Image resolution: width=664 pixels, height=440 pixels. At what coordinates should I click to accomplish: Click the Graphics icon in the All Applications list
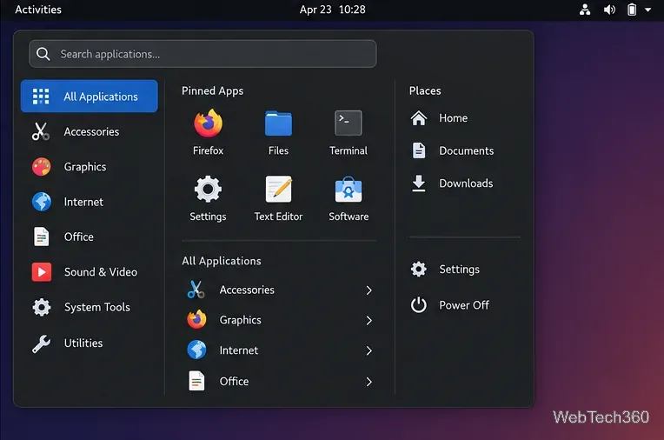pyautogui.click(x=196, y=320)
